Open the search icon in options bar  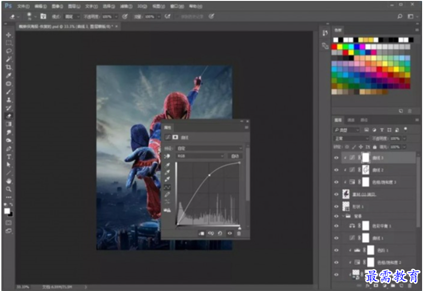400,16
